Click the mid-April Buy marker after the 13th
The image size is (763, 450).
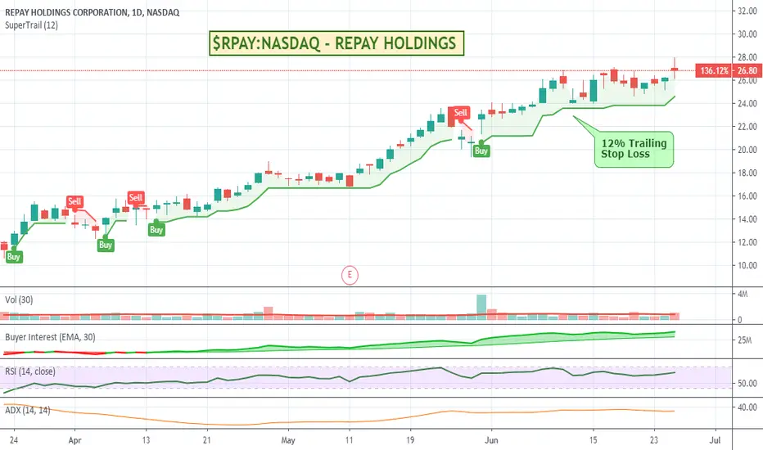tap(156, 230)
